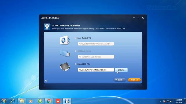
Task: Click the volume speaker tray icon
Action: (x=171, y=101)
